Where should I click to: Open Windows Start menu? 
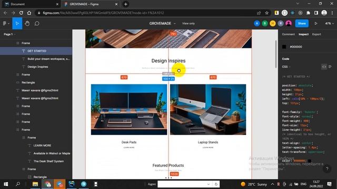pos(6,184)
